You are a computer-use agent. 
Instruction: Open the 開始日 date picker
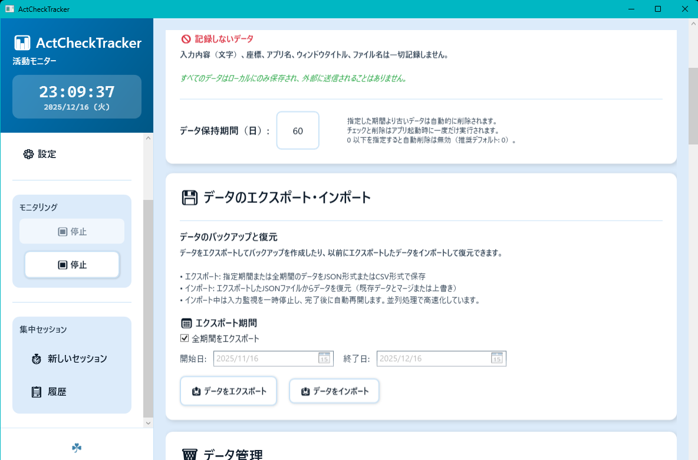323,358
